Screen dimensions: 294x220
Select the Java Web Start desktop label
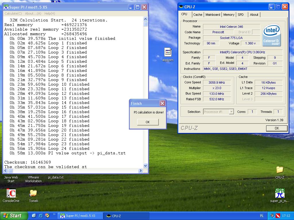pyautogui.click(x=11, y=179)
